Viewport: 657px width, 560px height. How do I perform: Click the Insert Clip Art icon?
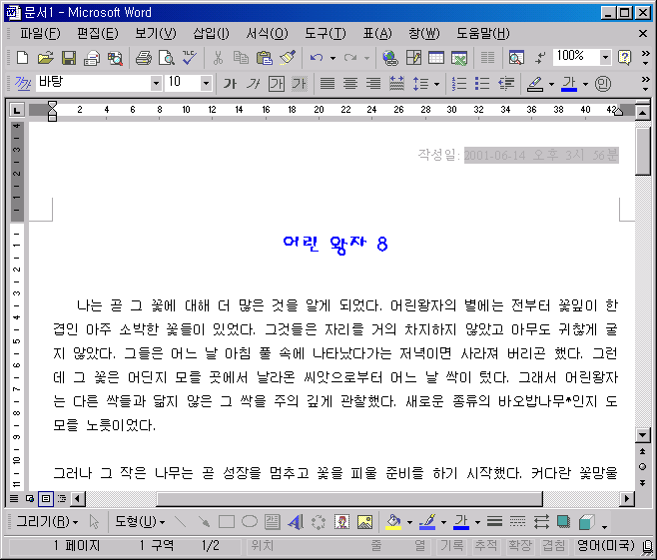342,521
